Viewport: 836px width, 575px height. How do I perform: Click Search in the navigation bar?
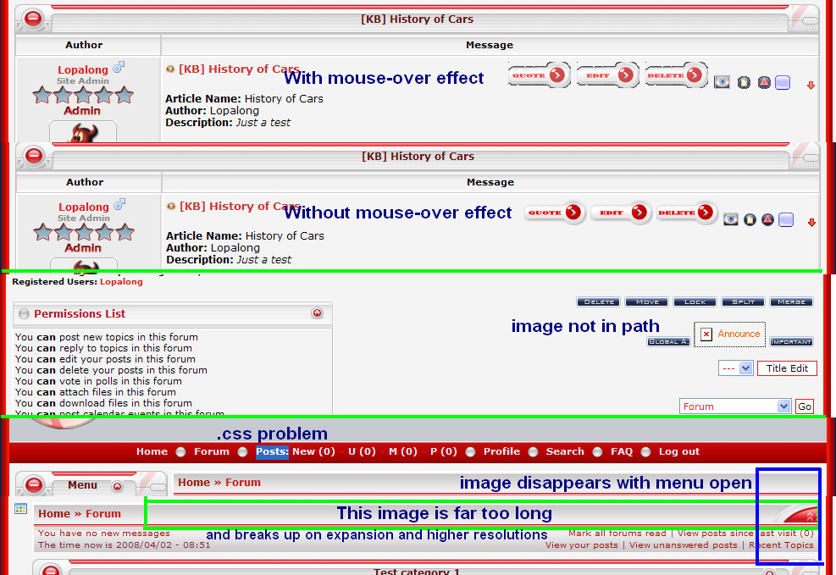point(565,451)
